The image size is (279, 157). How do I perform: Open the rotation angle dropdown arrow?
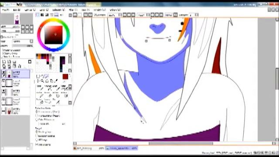148,15
